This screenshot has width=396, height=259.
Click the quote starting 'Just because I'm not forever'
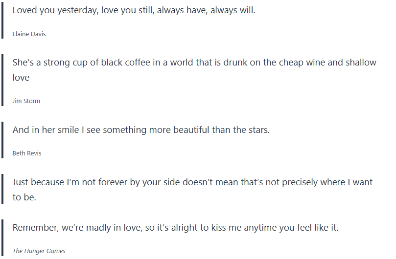click(192, 182)
